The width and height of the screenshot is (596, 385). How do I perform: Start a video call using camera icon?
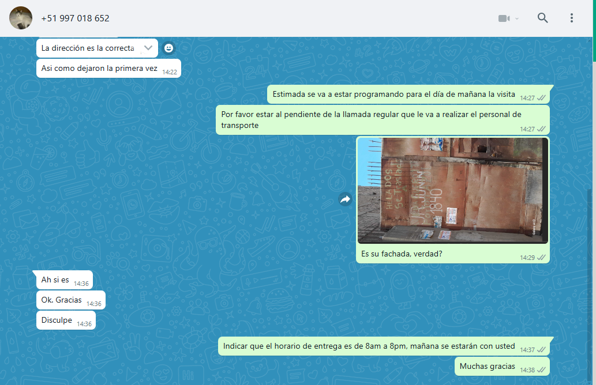pos(504,18)
